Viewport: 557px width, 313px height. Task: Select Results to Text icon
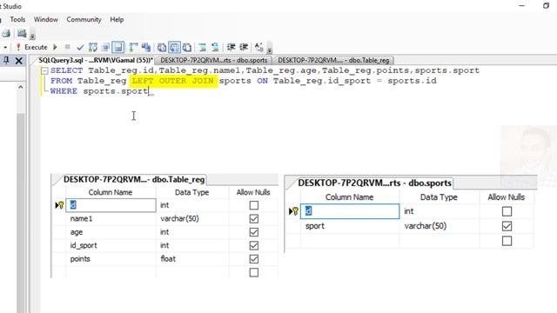pyautogui.click(x=162, y=47)
